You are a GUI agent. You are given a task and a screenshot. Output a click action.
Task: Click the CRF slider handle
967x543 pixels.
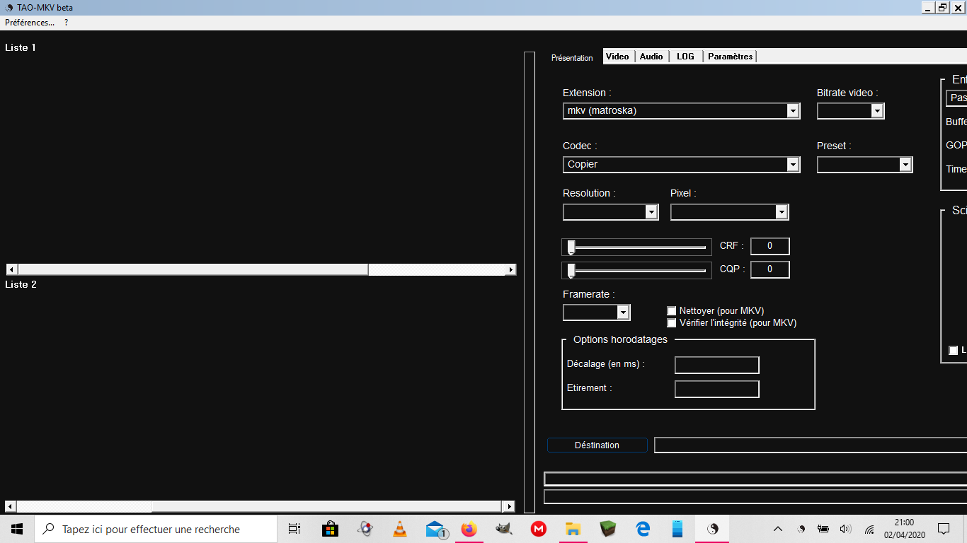click(571, 247)
